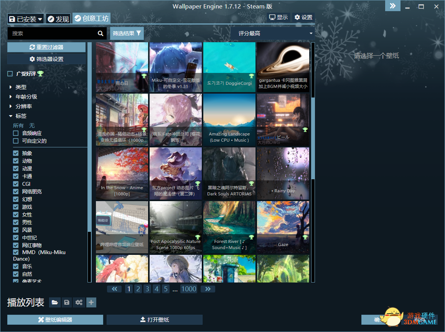Uncheck the 风景 tag checkbox

point(16,230)
